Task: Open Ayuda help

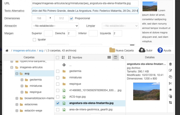Action: [x=160, y=50]
